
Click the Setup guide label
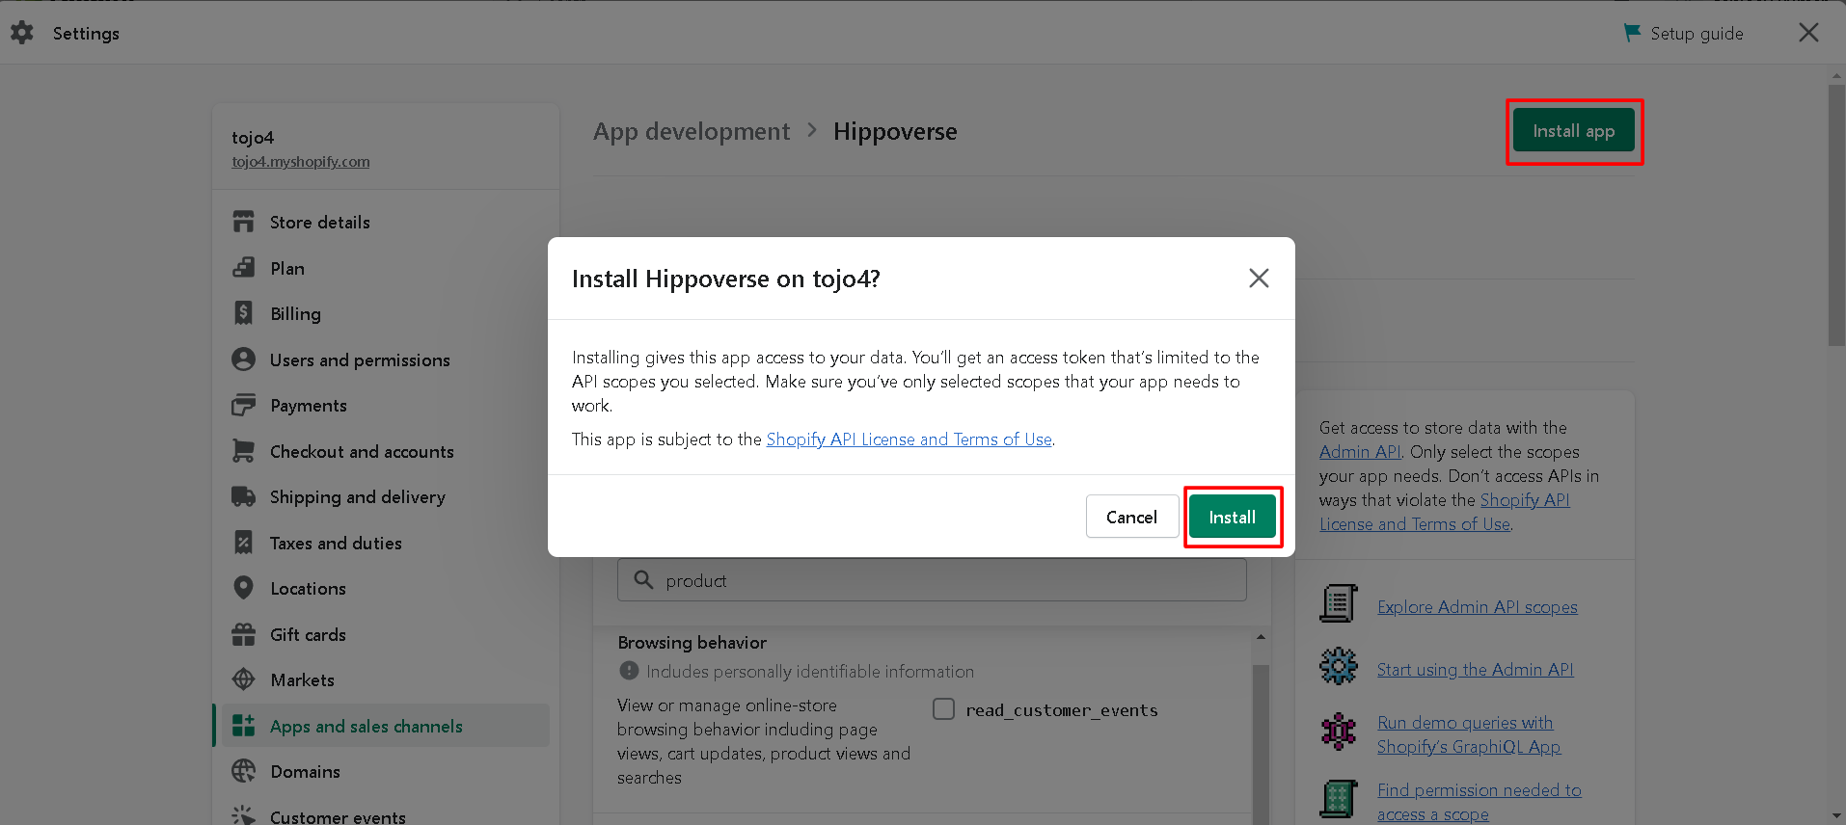pyautogui.click(x=1697, y=34)
